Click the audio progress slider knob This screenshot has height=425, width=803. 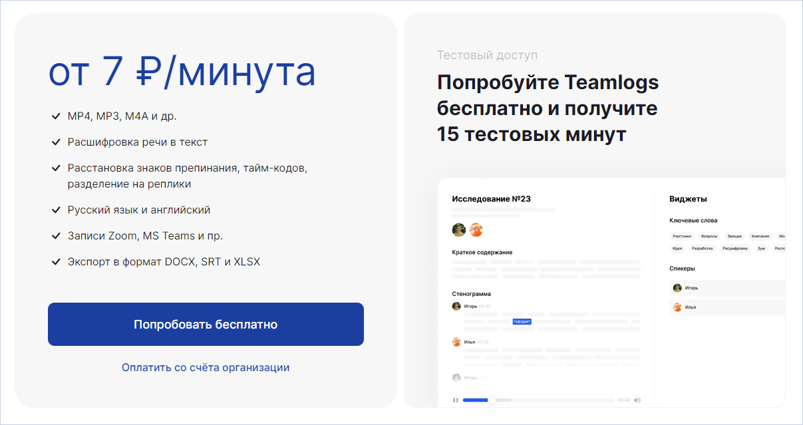tap(492, 400)
